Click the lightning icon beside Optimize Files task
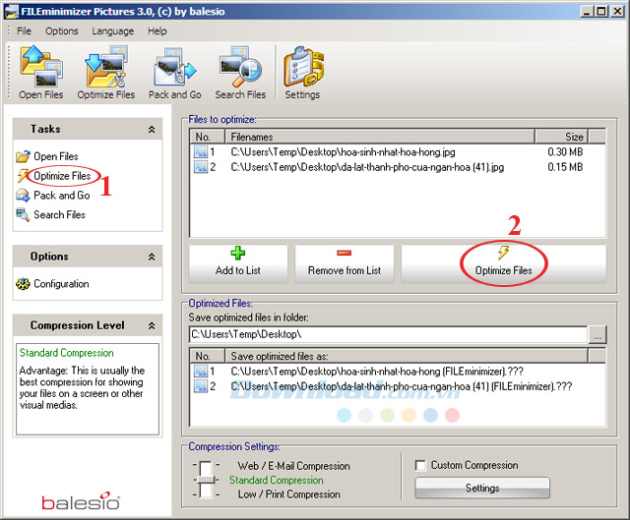The width and height of the screenshot is (630, 520). point(22,176)
